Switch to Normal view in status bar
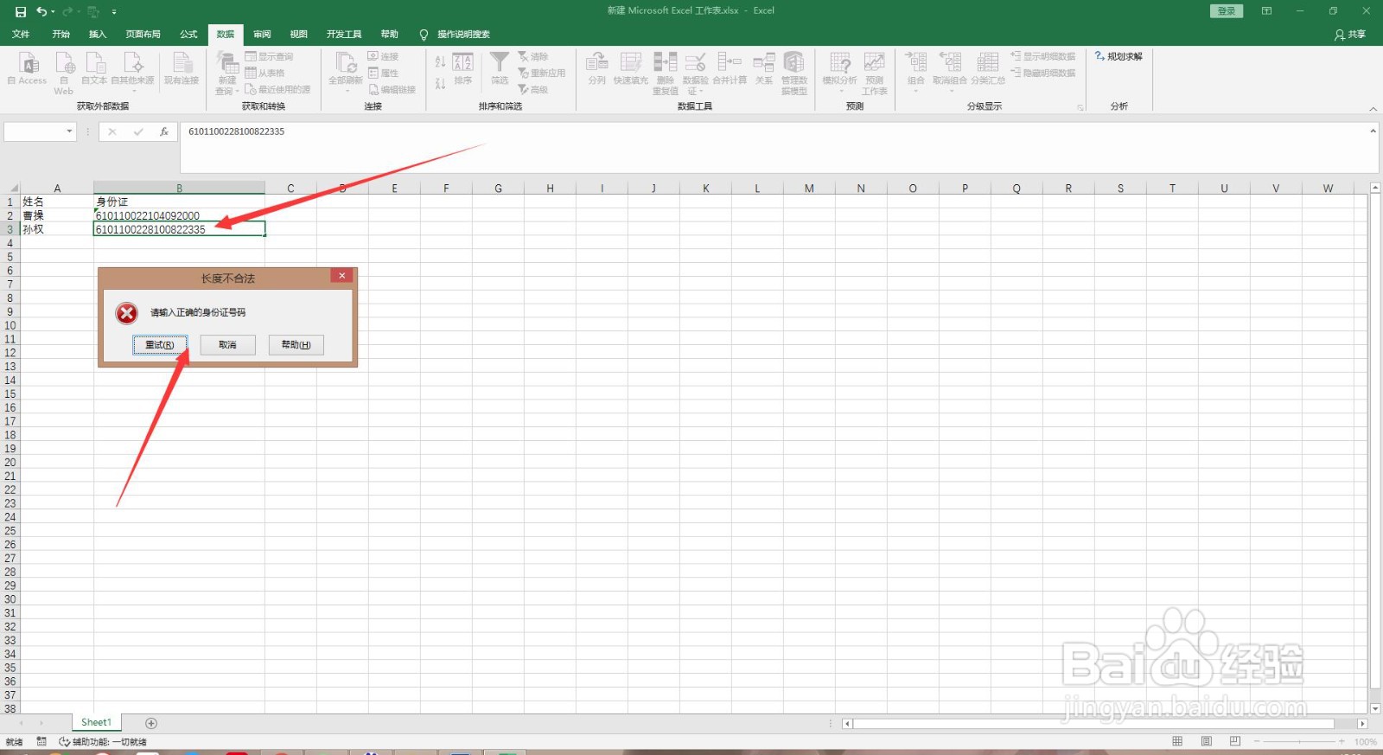This screenshot has height=755, width=1383. click(1177, 741)
